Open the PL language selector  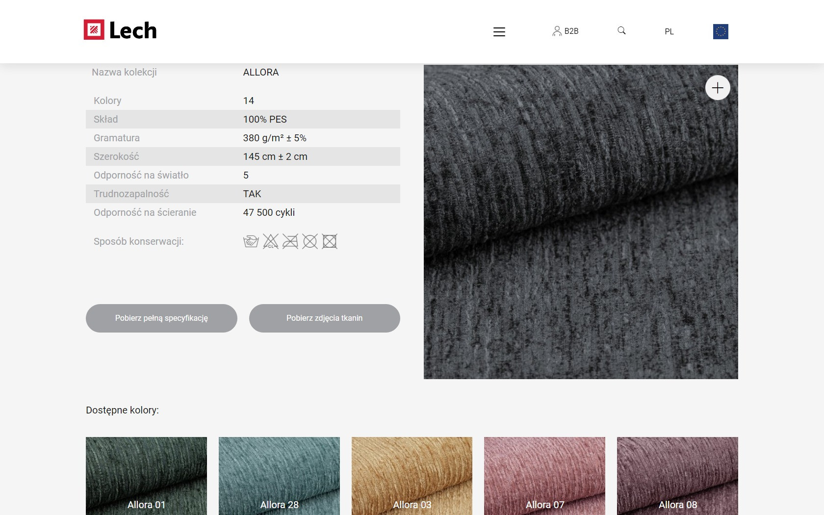[669, 31]
